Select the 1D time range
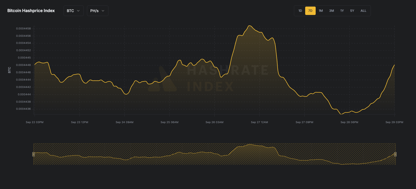This screenshot has height=189, width=416. [300, 11]
